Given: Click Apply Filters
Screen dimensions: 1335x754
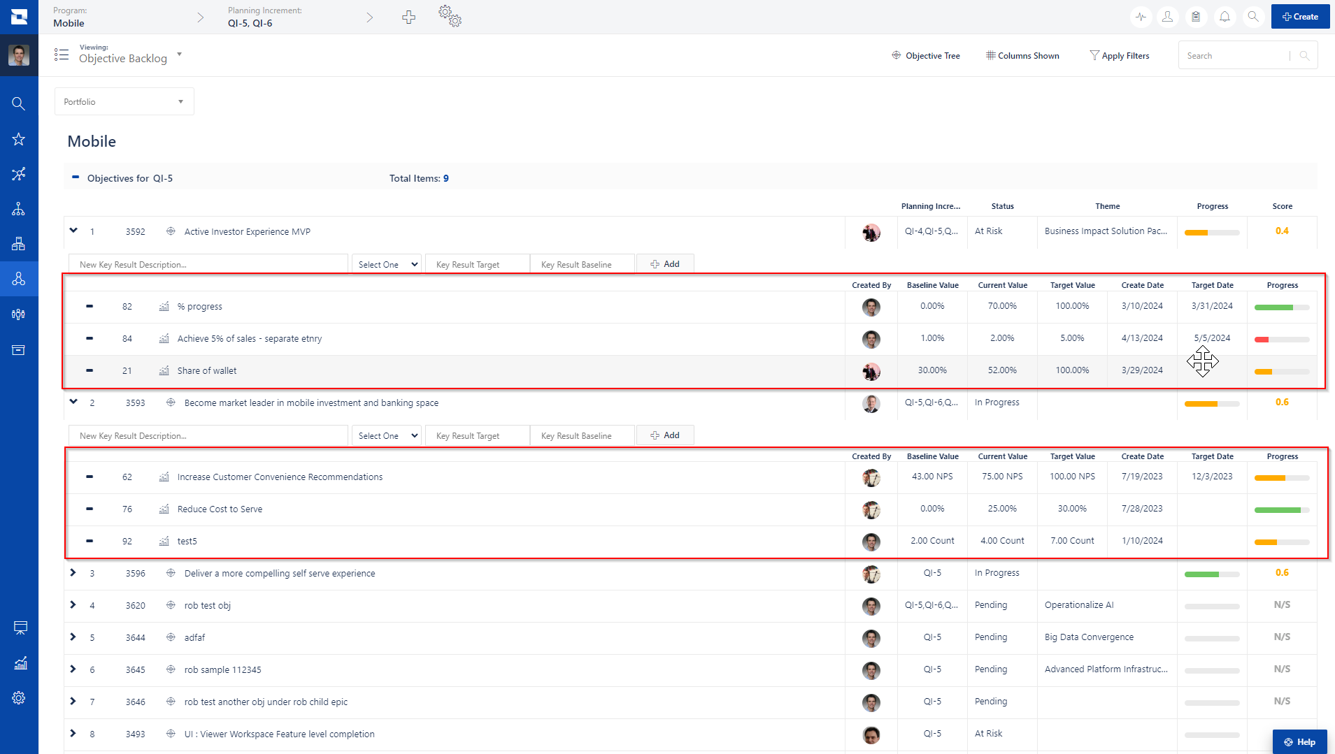Looking at the screenshot, I should coord(1120,56).
